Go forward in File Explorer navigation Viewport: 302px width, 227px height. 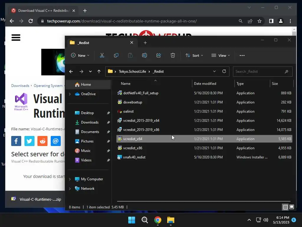coord(81,72)
